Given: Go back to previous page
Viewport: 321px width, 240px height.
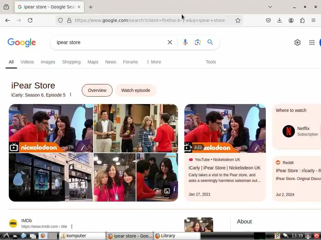Looking at the screenshot, I should 8,20.
